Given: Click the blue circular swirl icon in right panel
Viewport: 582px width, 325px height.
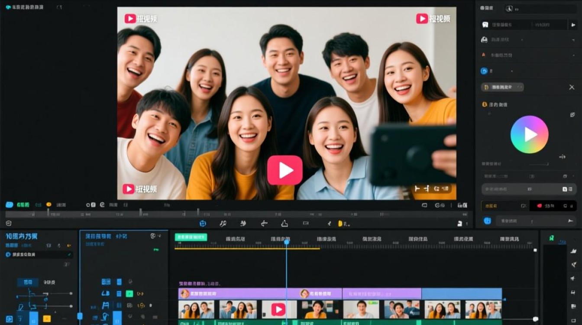Looking at the screenshot, I should coord(484,71).
